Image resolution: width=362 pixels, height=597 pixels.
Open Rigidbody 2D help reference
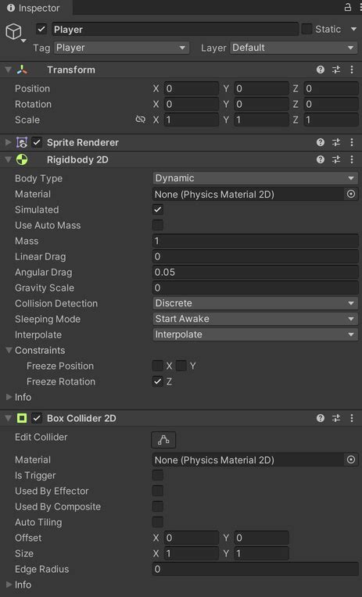pyautogui.click(x=321, y=159)
